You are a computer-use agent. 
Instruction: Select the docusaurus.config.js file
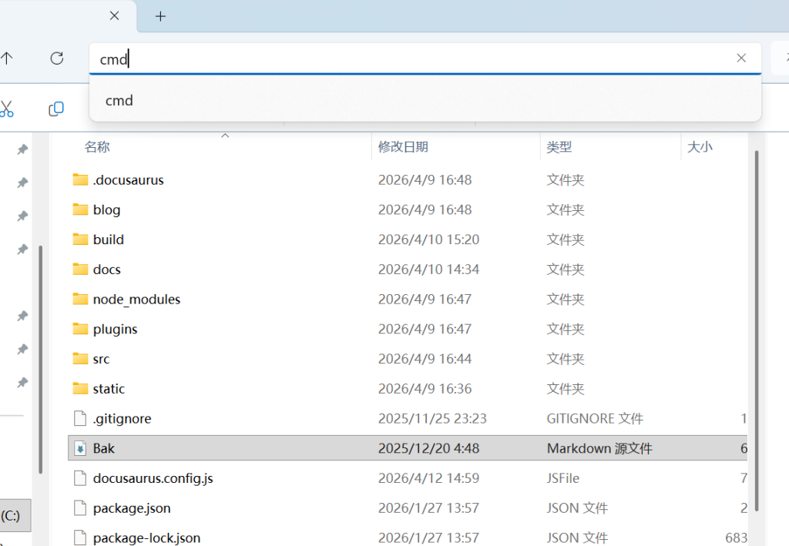tap(153, 478)
